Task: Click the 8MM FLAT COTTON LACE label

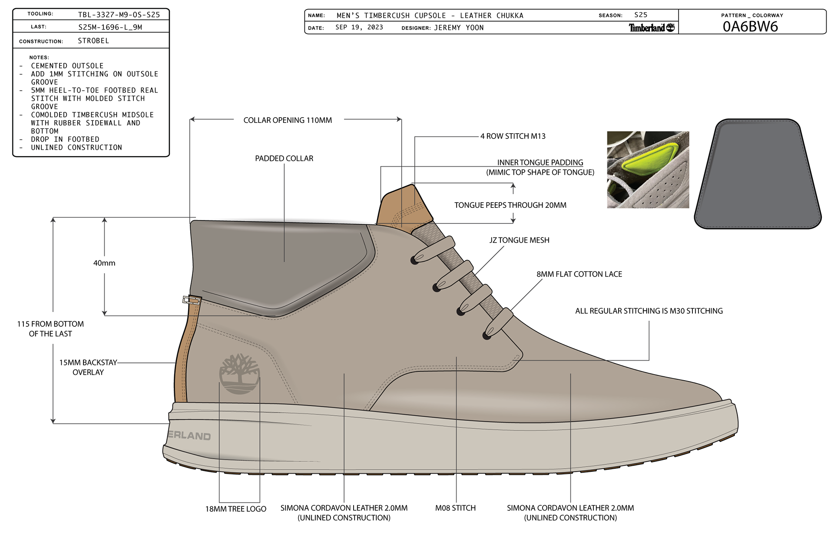Action: pyautogui.click(x=579, y=274)
